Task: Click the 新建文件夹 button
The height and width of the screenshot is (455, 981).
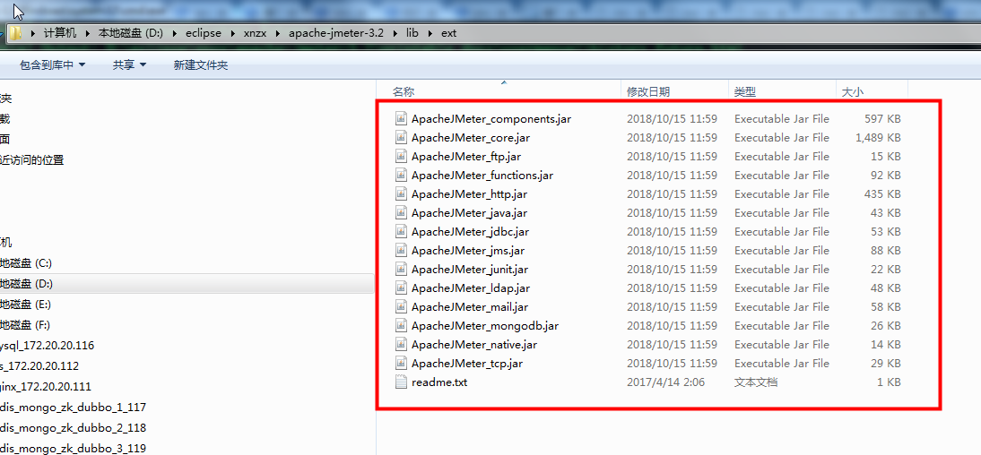Action: tap(200, 65)
